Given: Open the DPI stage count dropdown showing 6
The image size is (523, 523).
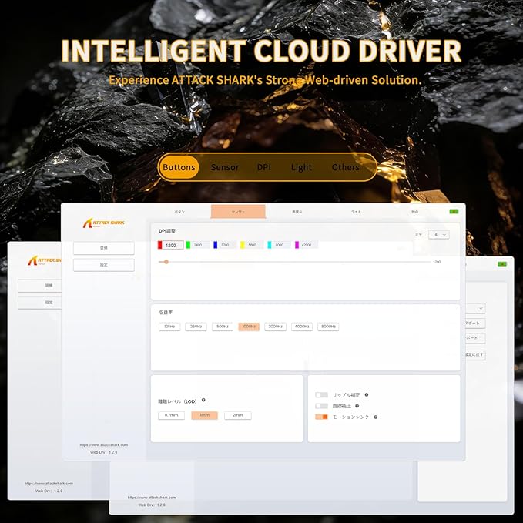Looking at the screenshot, I should [x=439, y=235].
